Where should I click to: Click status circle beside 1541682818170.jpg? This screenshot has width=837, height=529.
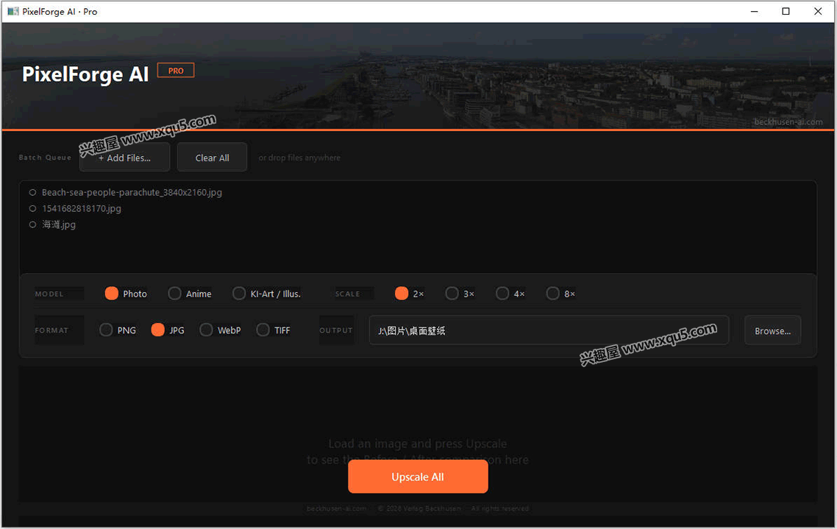pyautogui.click(x=32, y=208)
